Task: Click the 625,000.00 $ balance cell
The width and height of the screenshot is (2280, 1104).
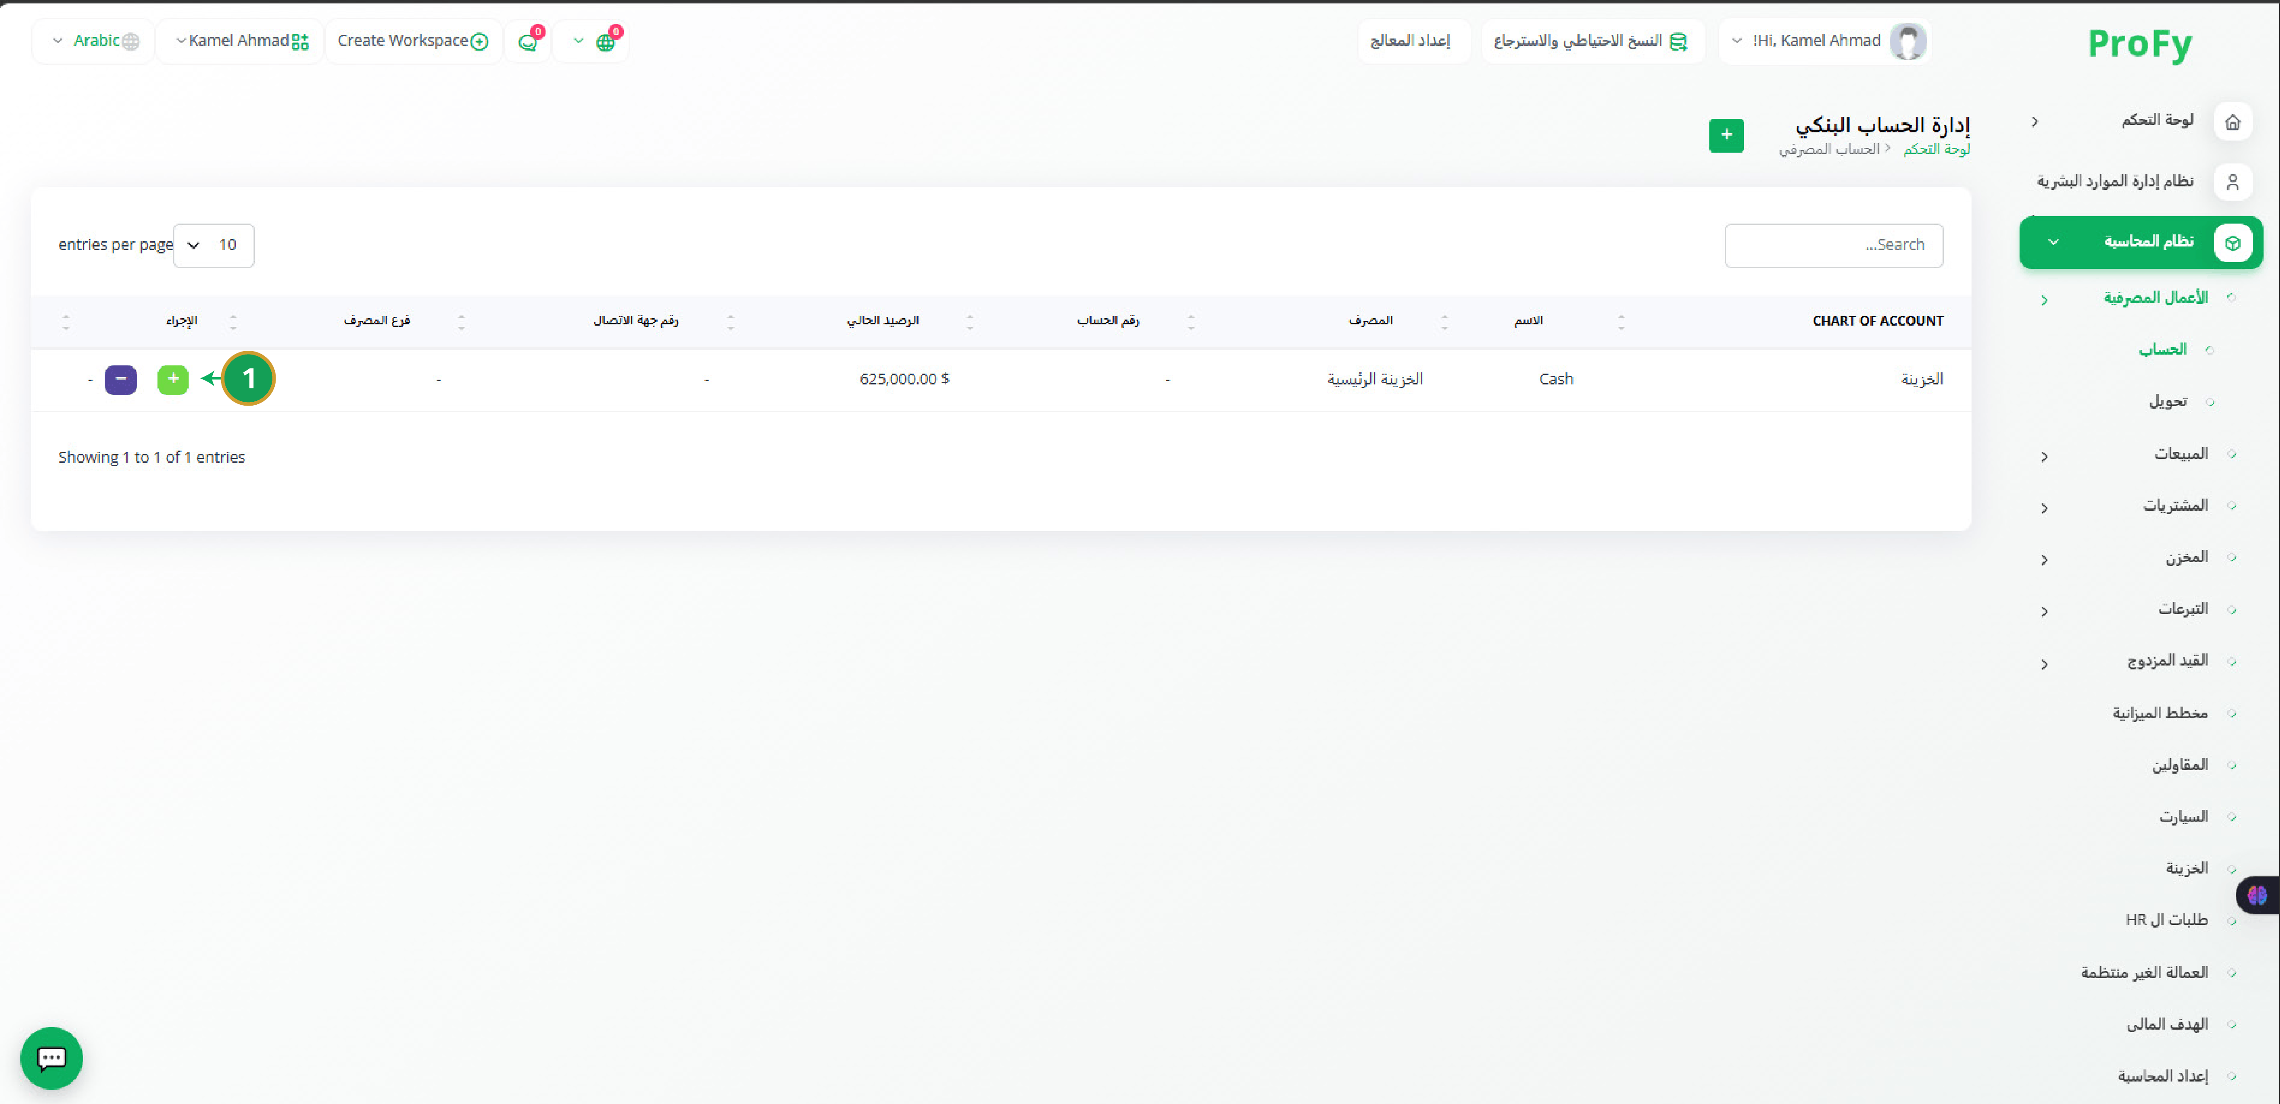Action: pos(905,380)
